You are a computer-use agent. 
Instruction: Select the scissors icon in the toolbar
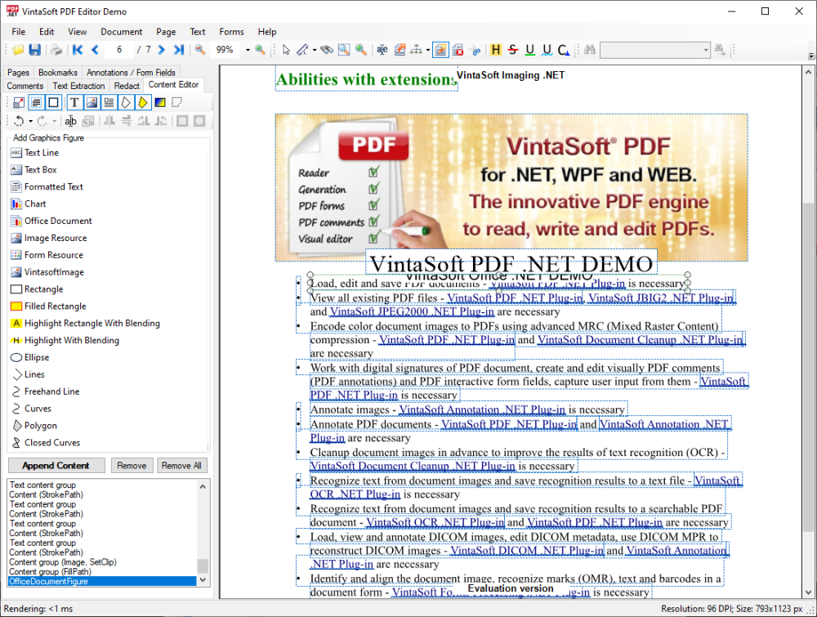pyautogui.click(x=475, y=50)
